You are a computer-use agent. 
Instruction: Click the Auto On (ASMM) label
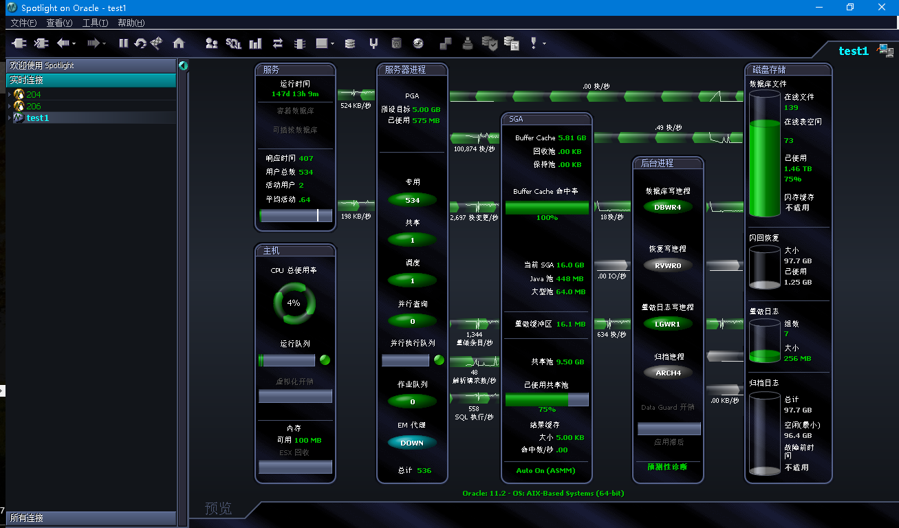pos(546,470)
